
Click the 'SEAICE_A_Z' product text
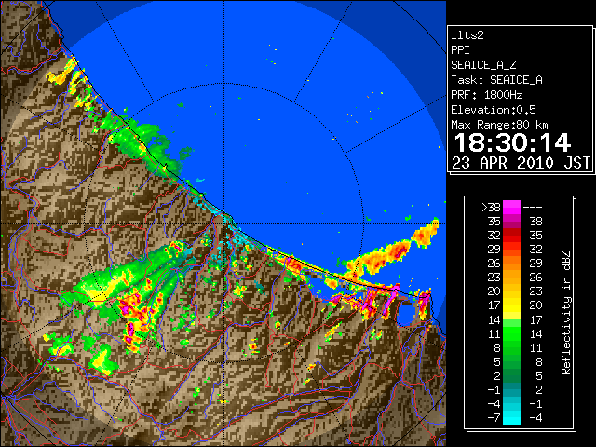pyautogui.click(x=483, y=65)
